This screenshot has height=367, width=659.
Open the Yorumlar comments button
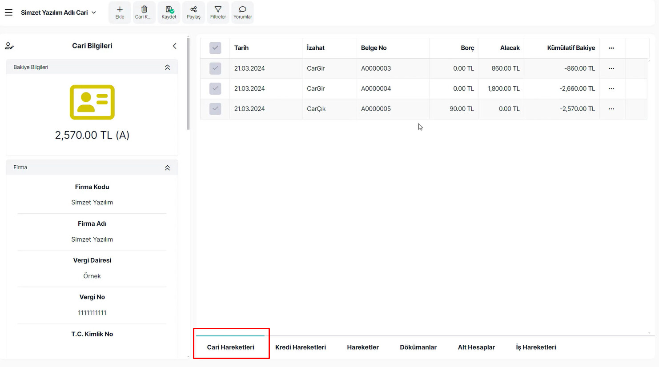click(243, 12)
